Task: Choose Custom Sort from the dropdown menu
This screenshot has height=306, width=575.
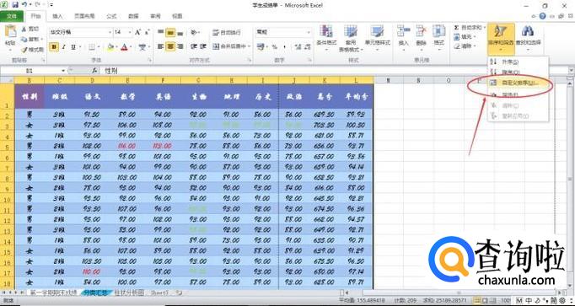Action: 519,83
